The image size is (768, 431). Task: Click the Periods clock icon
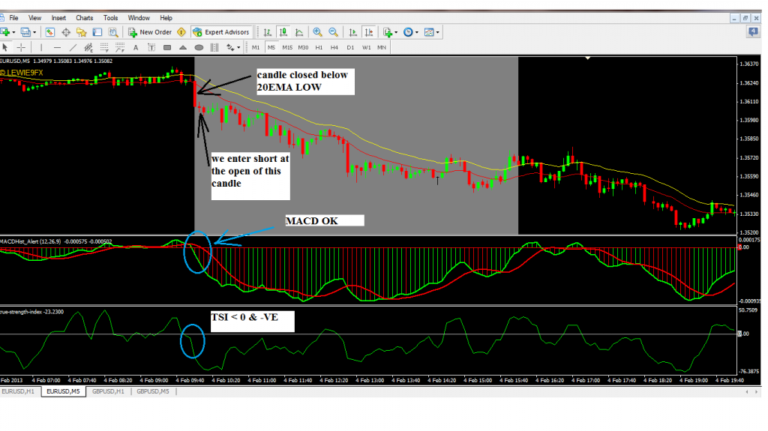pos(408,32)
